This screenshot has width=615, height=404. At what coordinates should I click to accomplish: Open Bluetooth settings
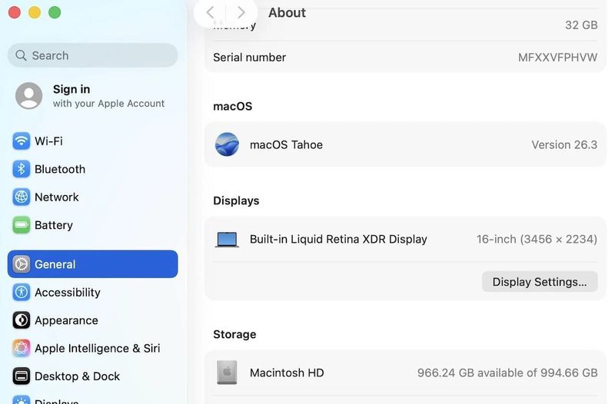pyautogui.click(x=92, y=169)
